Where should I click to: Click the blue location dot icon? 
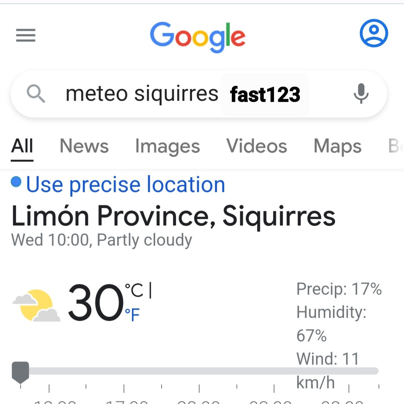point(16,182)
